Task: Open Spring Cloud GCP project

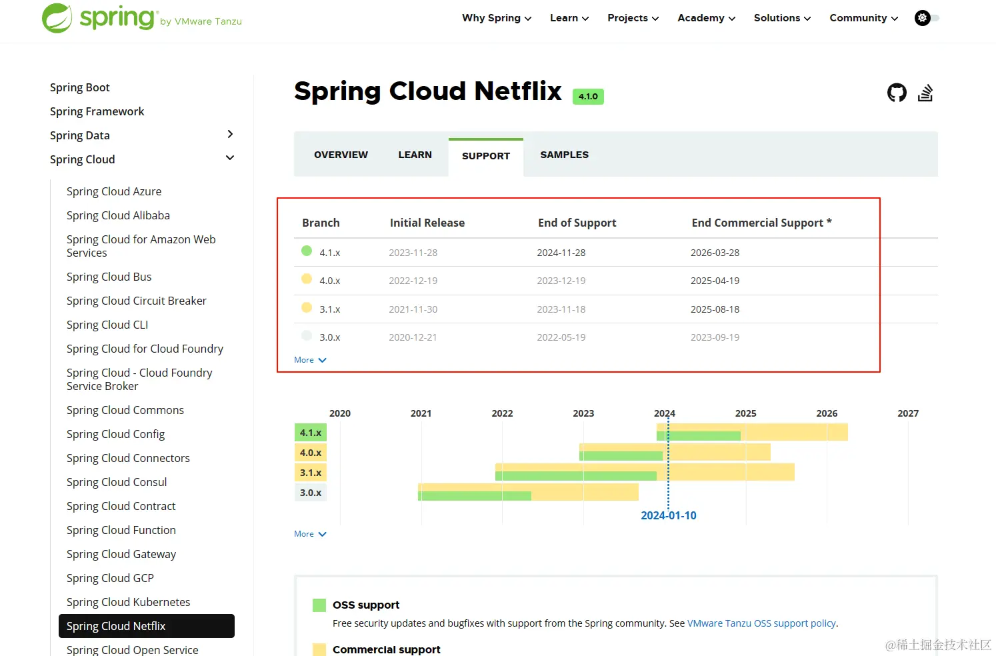Action: point(110,578)
